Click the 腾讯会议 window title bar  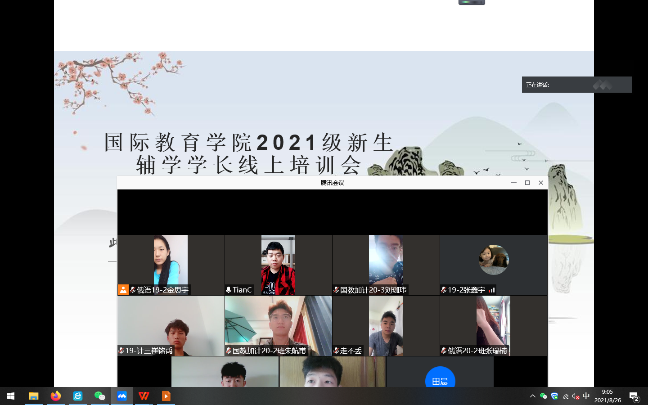coord(332,183)
